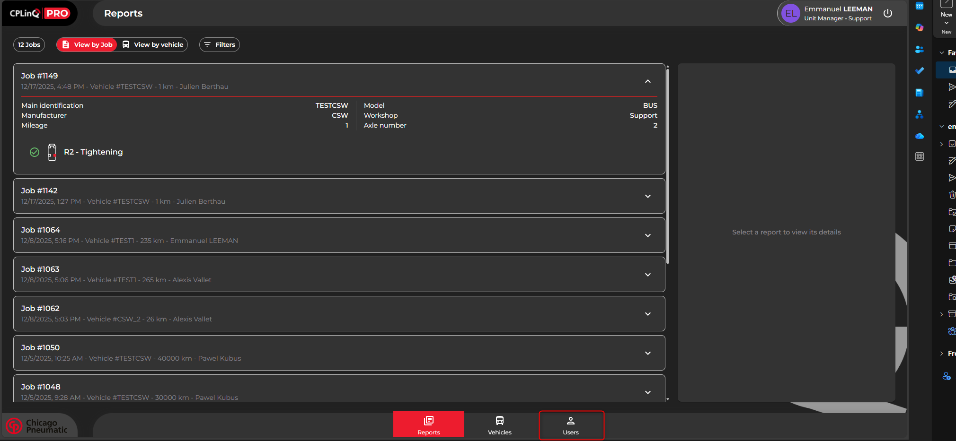Click the Chicago Pneumatic logo

pos(37,426)
